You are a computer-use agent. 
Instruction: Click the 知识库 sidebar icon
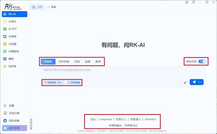5,66
